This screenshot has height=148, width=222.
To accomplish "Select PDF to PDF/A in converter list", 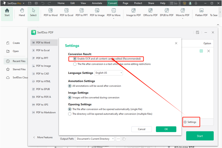I will pos(44,97).
